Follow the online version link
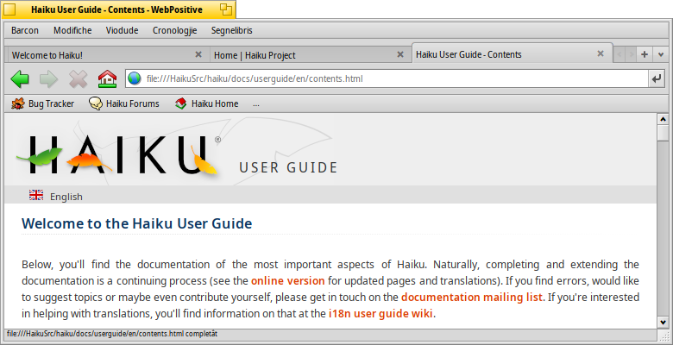This screenshot has width=673, height=345. (287, 281)
